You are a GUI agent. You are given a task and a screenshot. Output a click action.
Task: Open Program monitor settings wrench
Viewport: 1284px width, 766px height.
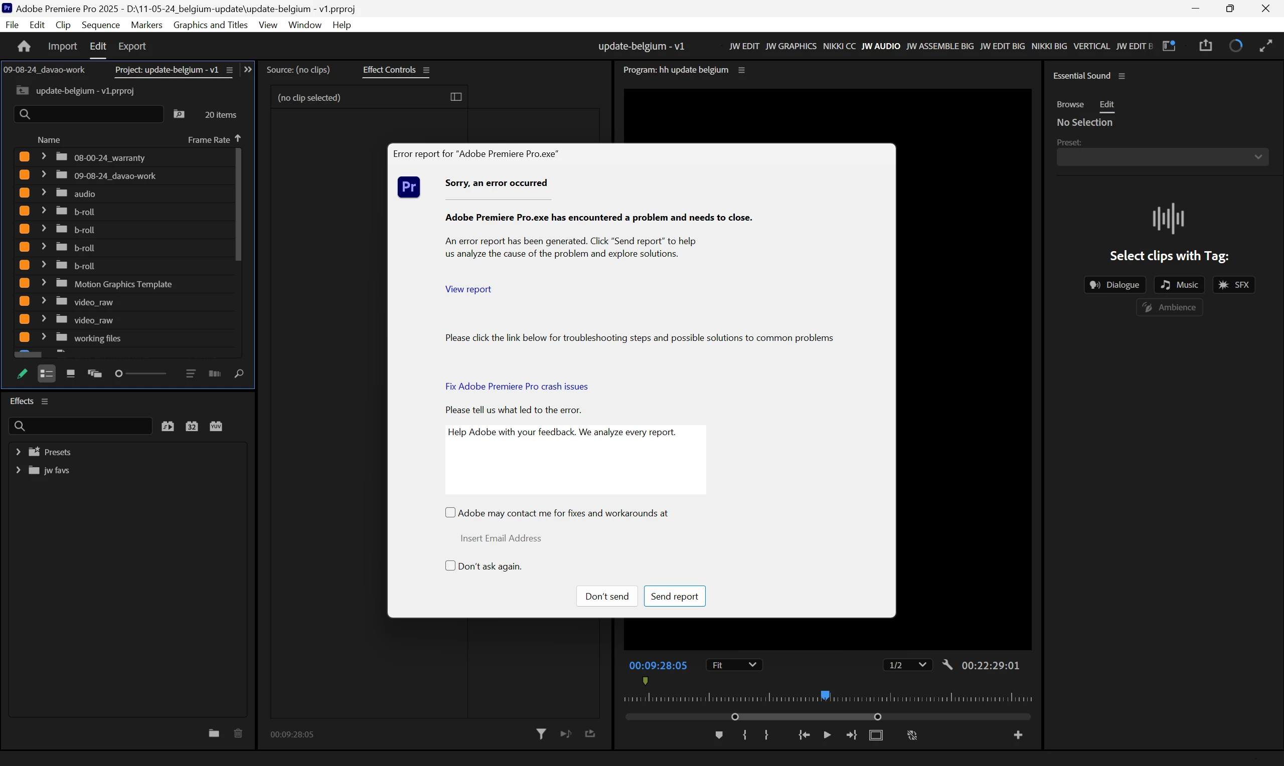click(x=947, y=665)
